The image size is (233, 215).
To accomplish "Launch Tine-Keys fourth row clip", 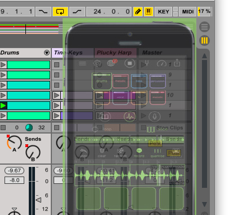I will [56, 95].
